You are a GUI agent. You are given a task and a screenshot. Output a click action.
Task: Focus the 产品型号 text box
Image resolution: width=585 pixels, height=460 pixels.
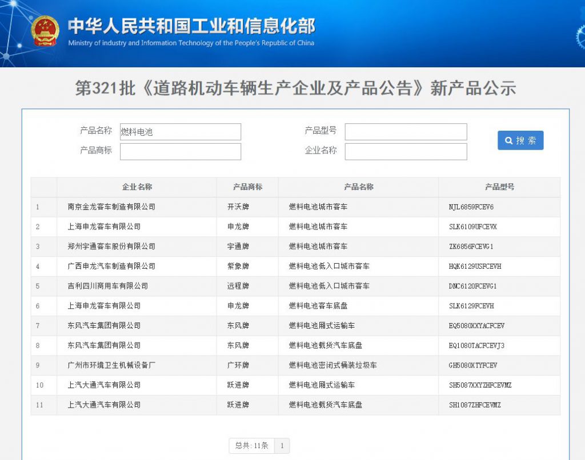(x=406, y=132)
